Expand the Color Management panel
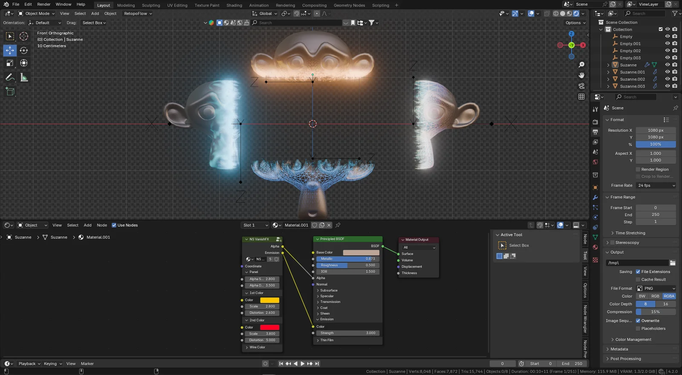The width and height of the screenshot is (682, 375). coord(633,340)
